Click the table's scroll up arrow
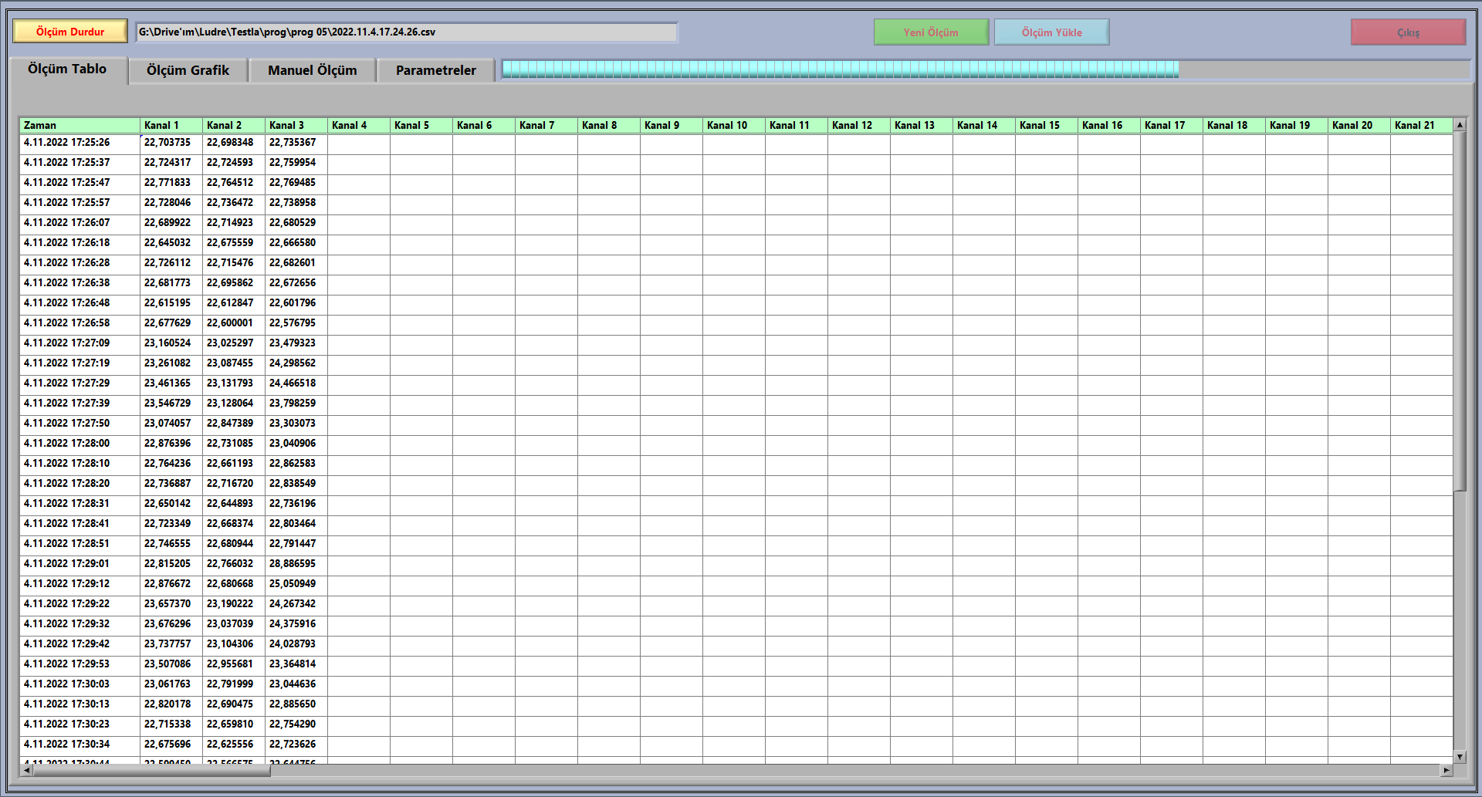 click(1459, 125)
